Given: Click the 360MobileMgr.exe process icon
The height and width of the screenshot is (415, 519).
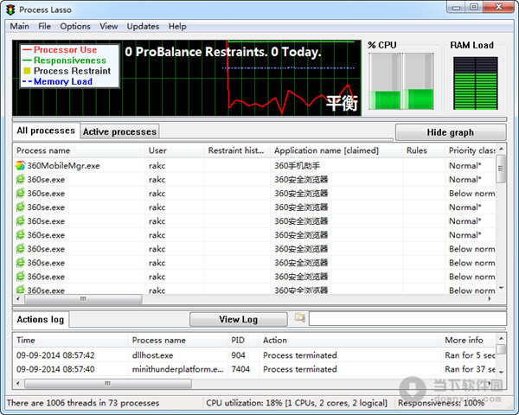Looking at the screenshot, I should (20, 165).
